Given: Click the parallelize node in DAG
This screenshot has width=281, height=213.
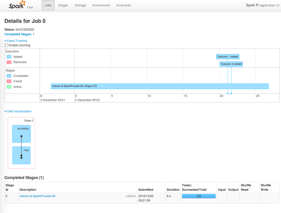Looking at the screenshot, I should pyautogui.click(x=21, y=134).
